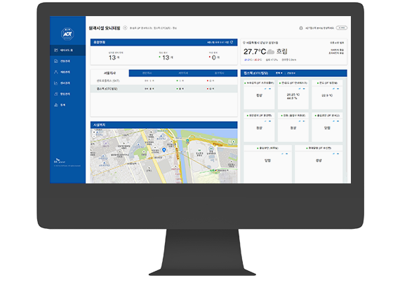Screen dimensions: 393x301
Task: Open the highlighted dashboard sidebar item
Action: click(x=67, y=50)
